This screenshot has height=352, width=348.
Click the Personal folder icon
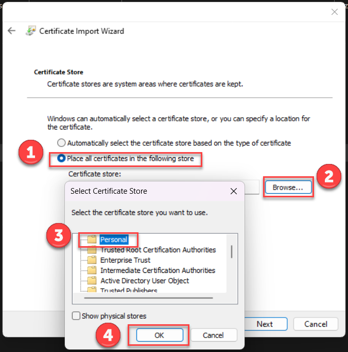coord(92,239)
